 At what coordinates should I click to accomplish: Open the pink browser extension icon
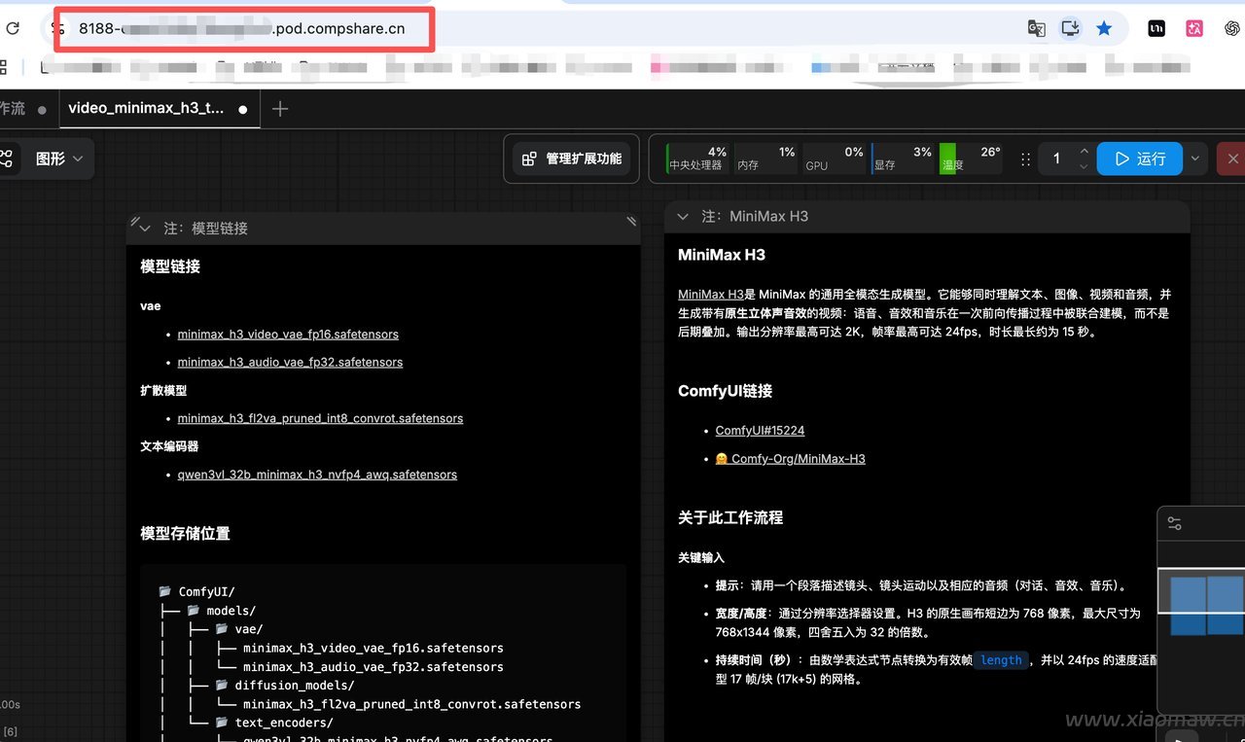pyautogui.click(x=1194, y=28)
